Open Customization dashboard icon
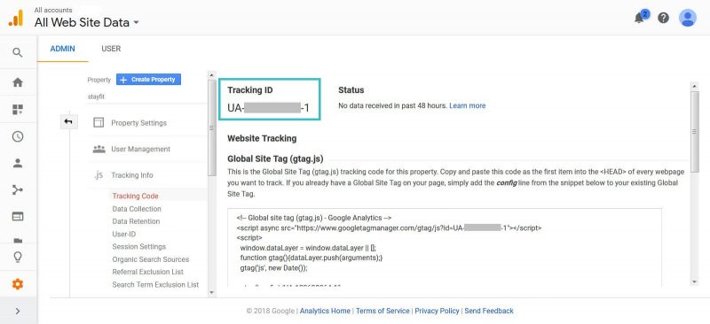 [17, 110]
